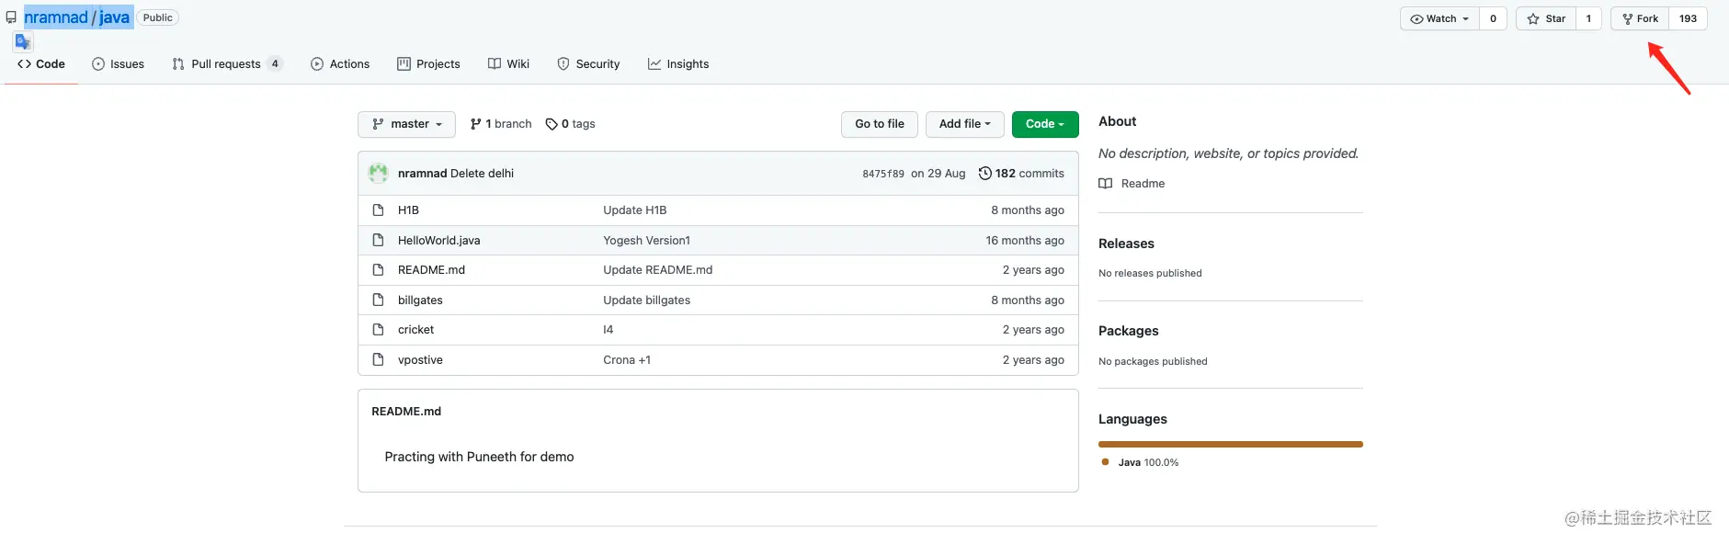Open the Packages heading link

(1128, 331)
